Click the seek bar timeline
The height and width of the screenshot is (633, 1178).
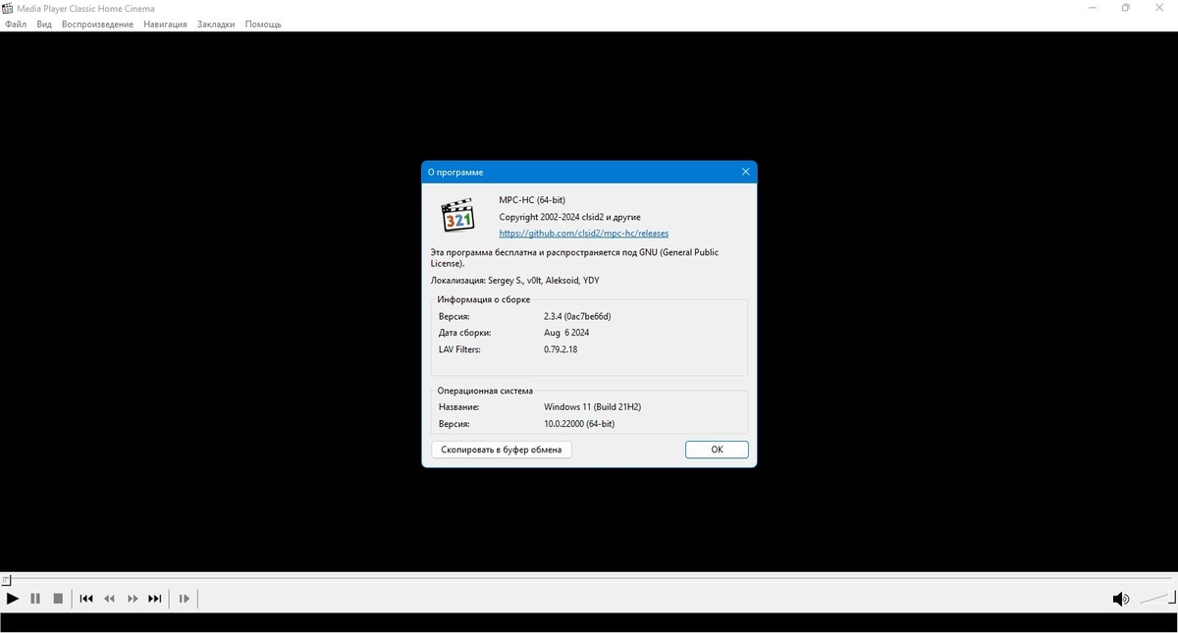tap(589, 579)
